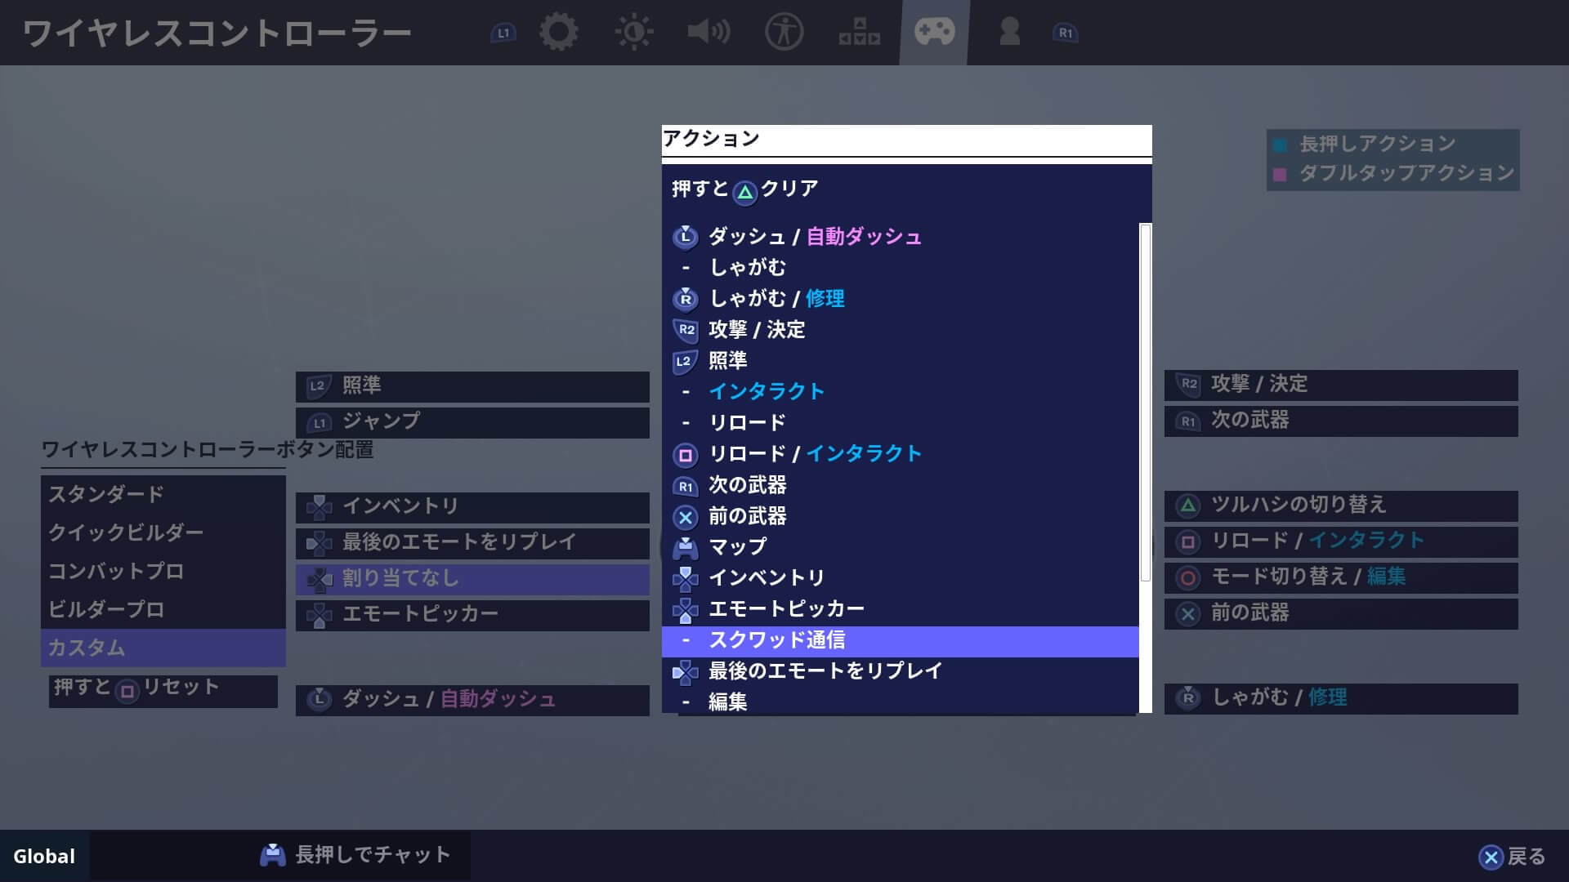Select the controller gamepad tab
Image resolution: width=1569 pixels, height=882 pixels.
934,33
